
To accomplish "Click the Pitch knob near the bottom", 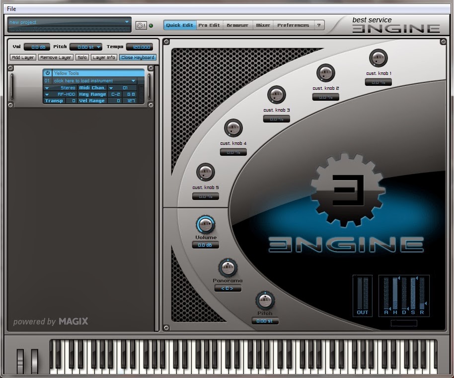I will [x=265, y=300].
